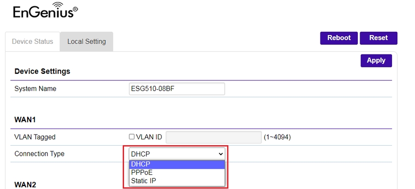This screenshot has width=415, height=189.
Task: Click the VLAN ID label text
Action: [149, 137]
